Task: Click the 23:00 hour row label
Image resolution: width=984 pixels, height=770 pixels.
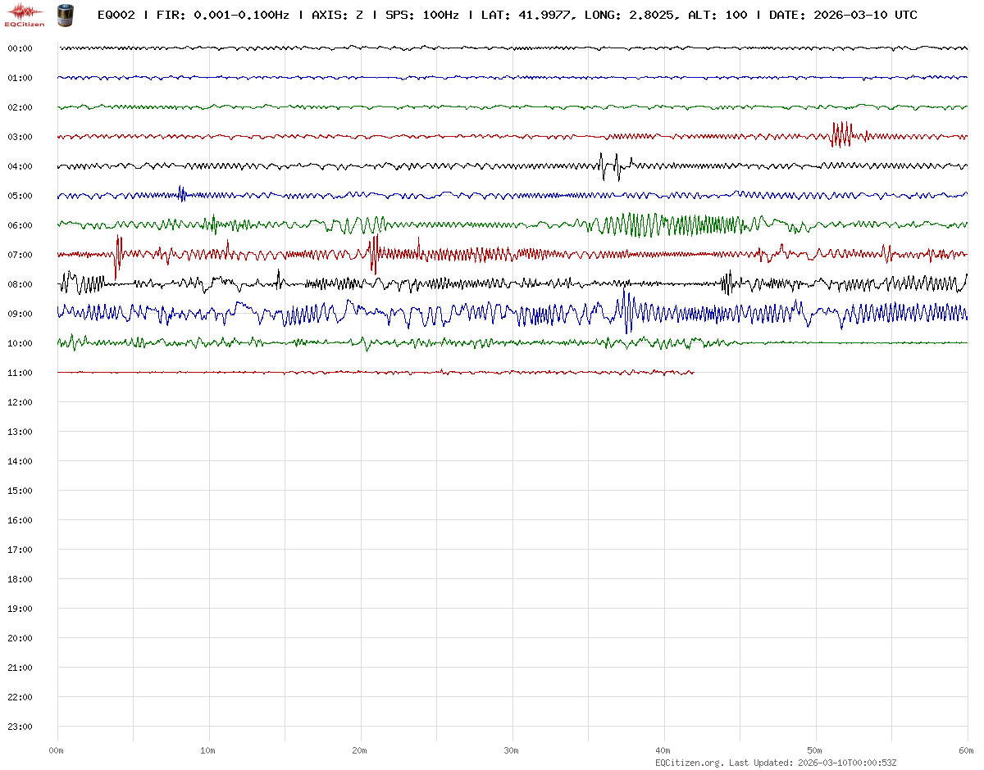Action: [20, 727]
